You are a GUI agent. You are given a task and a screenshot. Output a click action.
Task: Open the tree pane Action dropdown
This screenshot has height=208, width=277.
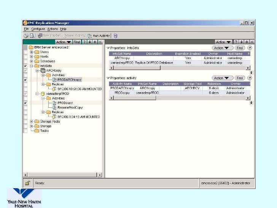pyautogui.click(x=64, y=42)
